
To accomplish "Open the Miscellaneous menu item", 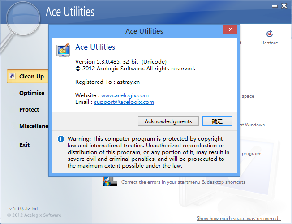I will coord(34,126).
